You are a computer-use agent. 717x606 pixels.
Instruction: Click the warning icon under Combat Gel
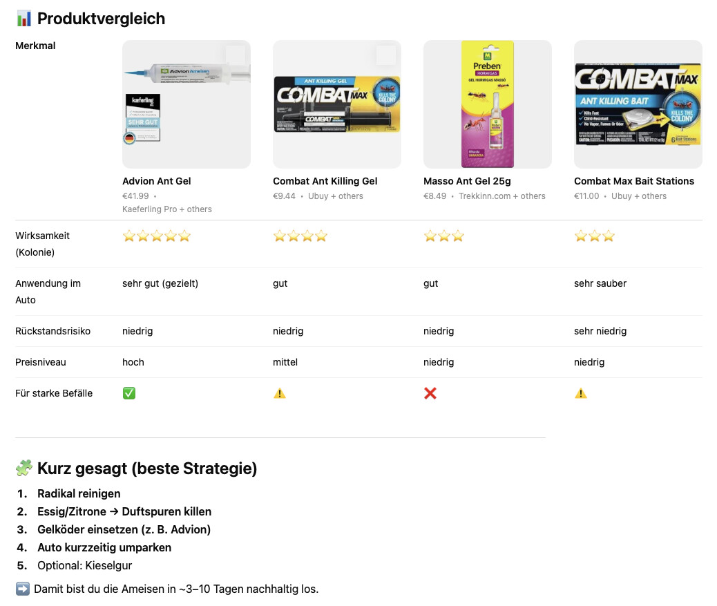coord(279,393)
